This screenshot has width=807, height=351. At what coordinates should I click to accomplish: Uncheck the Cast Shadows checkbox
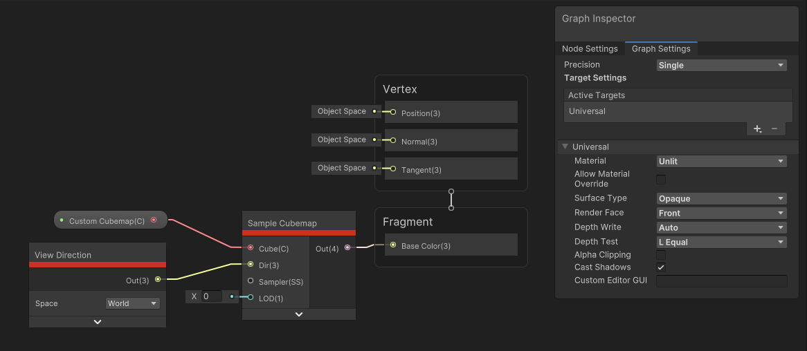coord(661,267)
